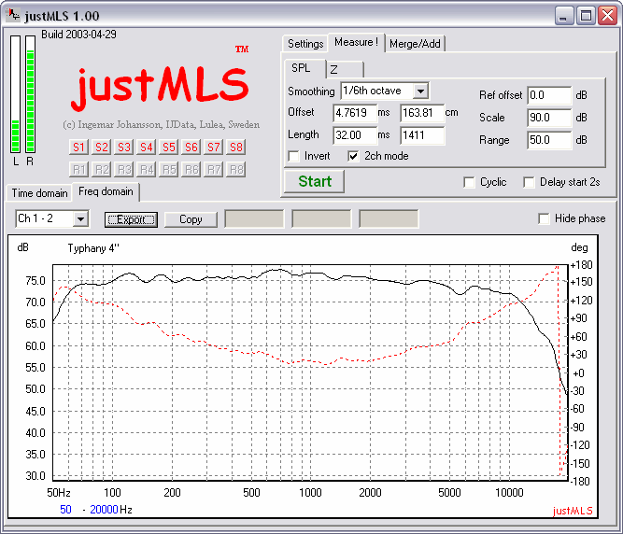Select memory slot S7

pos(213,148)
